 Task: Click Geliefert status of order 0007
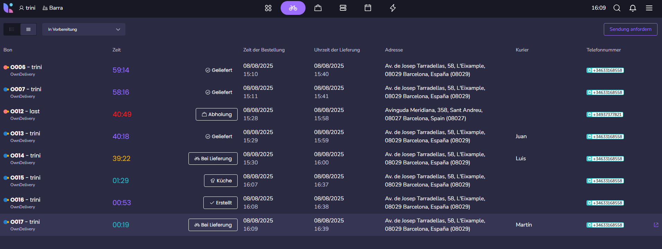coord(219,92)
